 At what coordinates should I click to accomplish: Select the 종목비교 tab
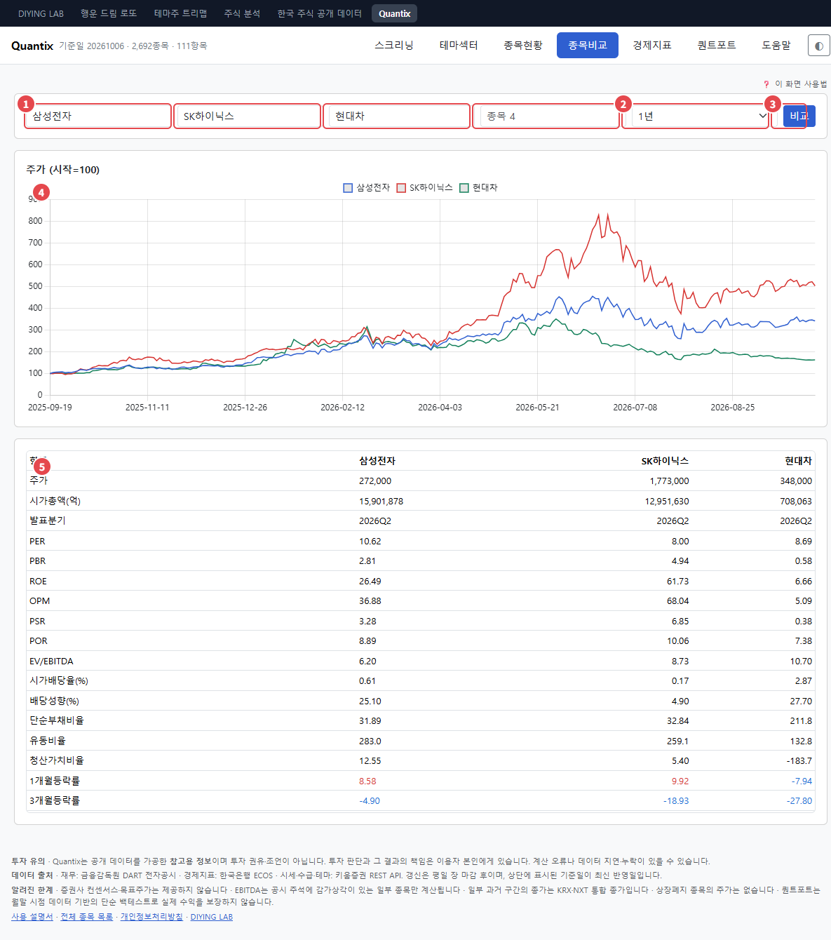pyautogui.click(x=588, y=46)
